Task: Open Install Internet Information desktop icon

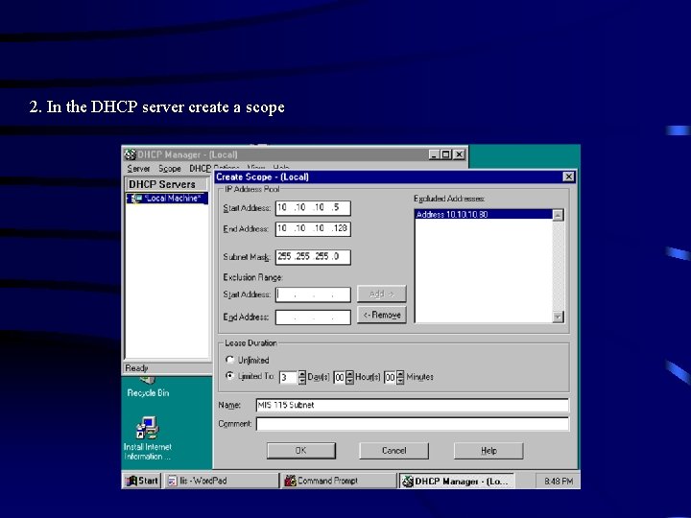Action: click(148, 438)
